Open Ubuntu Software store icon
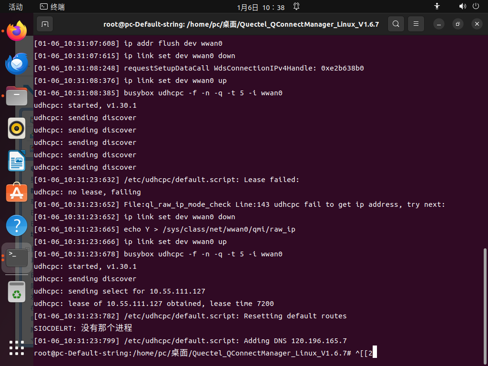 17,193
